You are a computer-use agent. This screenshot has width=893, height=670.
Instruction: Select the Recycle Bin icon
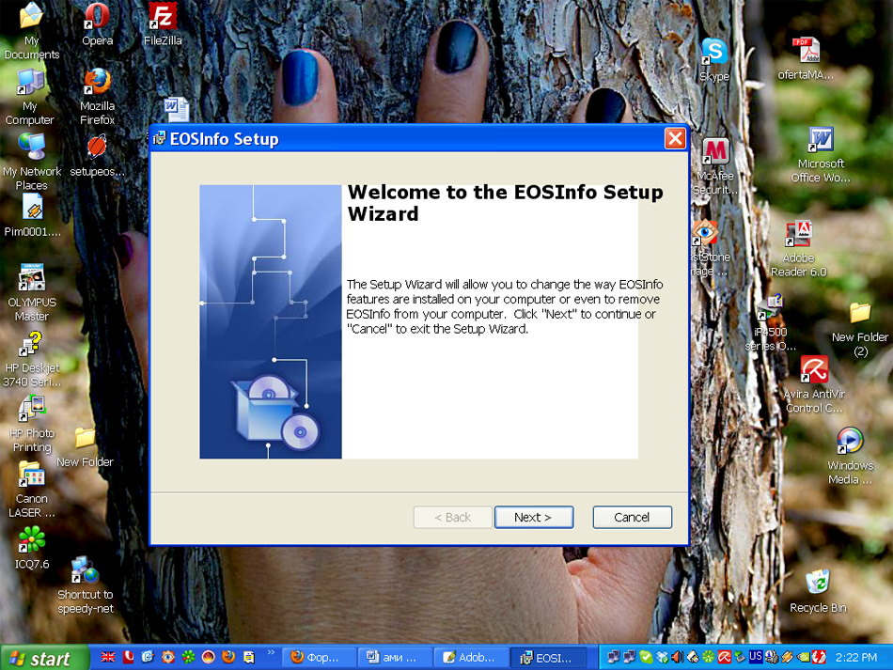[x=818, y=585]
